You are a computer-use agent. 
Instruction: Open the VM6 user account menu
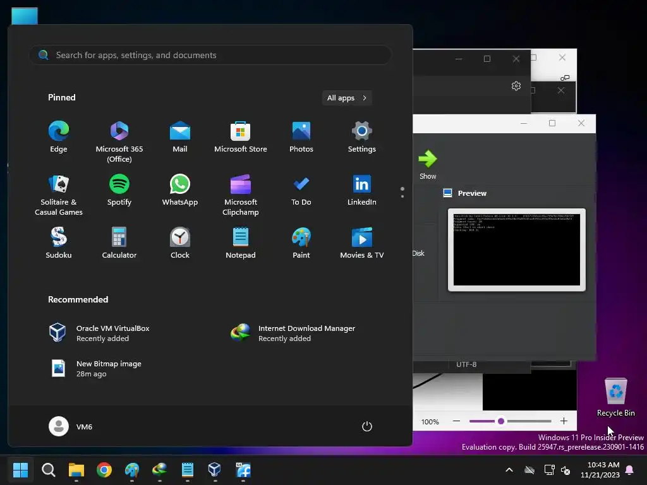(x=71, y=426)
